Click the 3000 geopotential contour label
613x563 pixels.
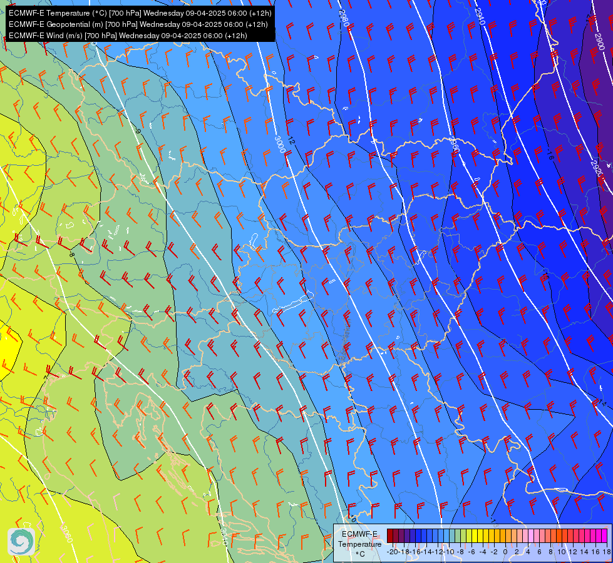(x=280, y=145)
